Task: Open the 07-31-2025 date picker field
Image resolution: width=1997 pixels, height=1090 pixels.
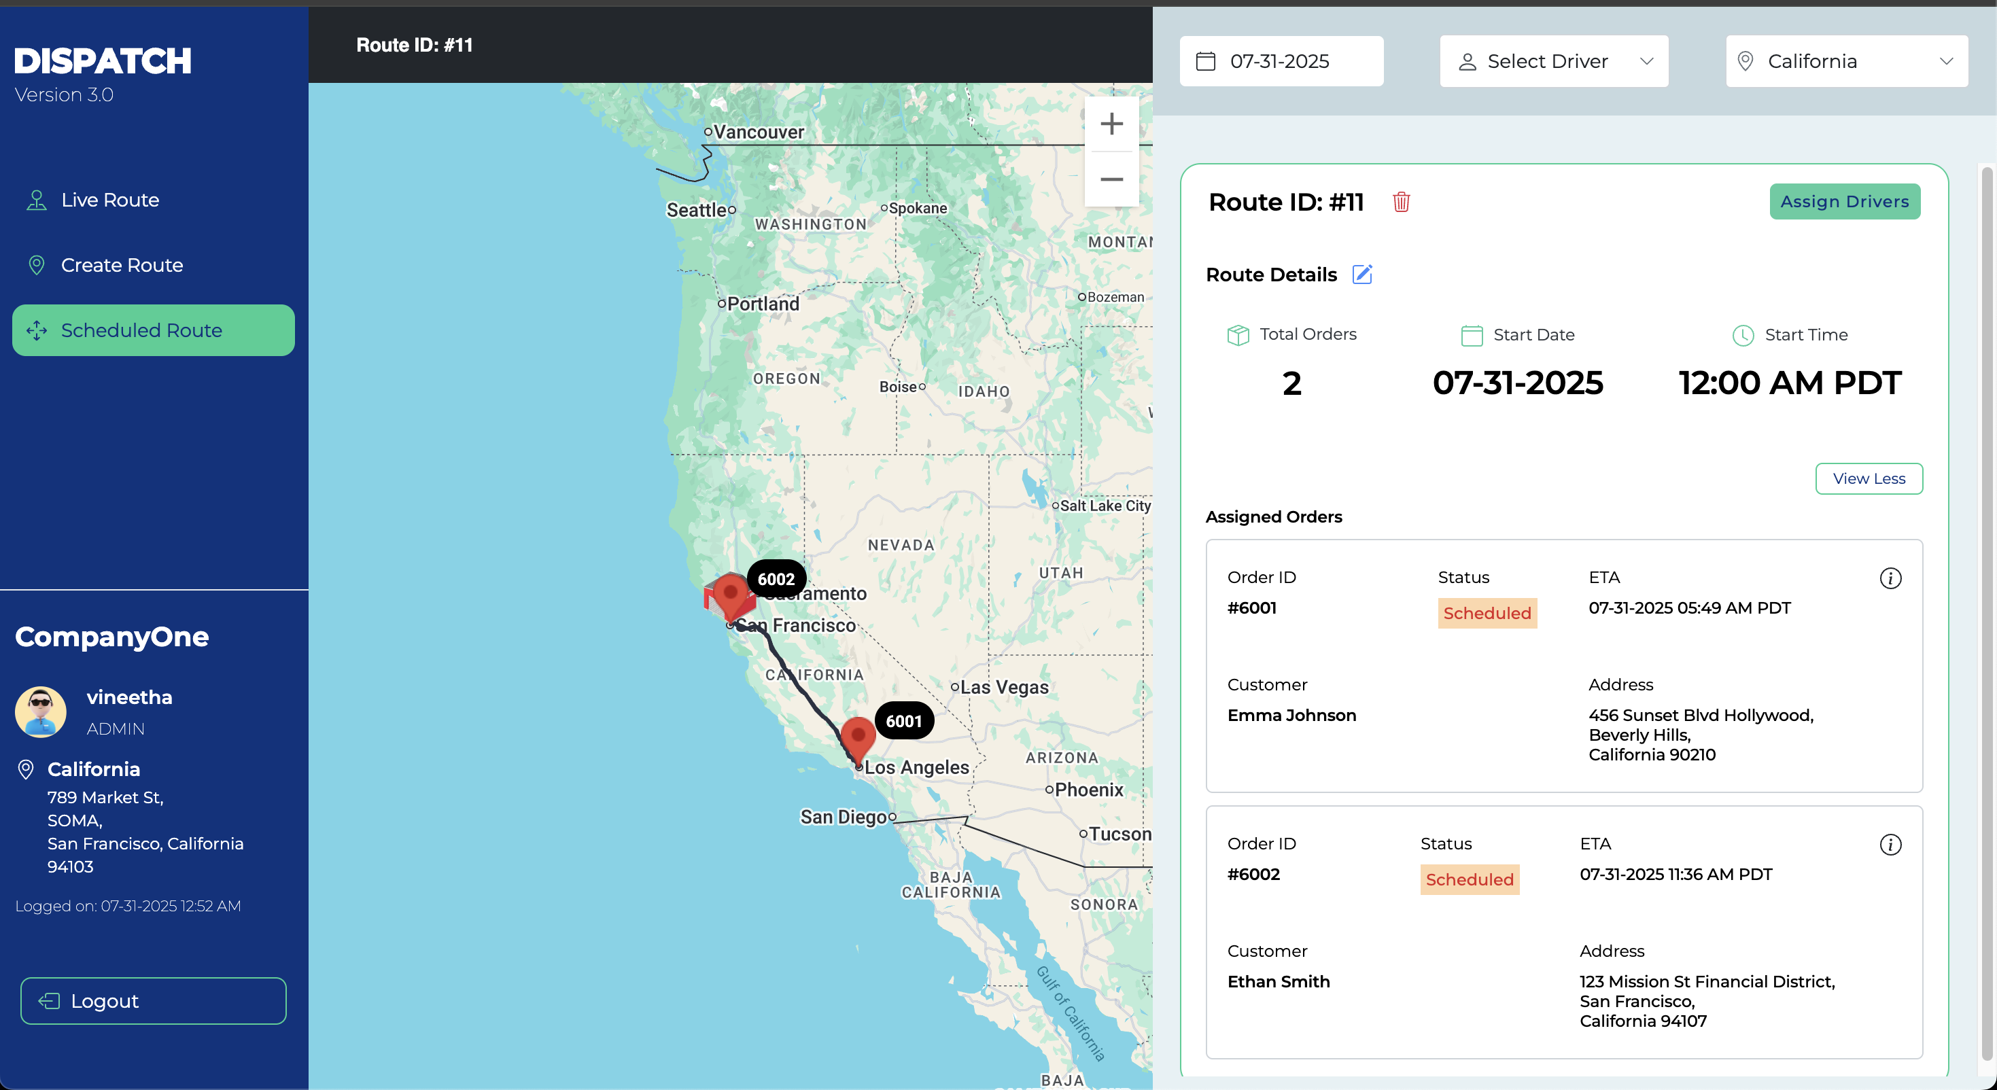Action: [1281, 61]
